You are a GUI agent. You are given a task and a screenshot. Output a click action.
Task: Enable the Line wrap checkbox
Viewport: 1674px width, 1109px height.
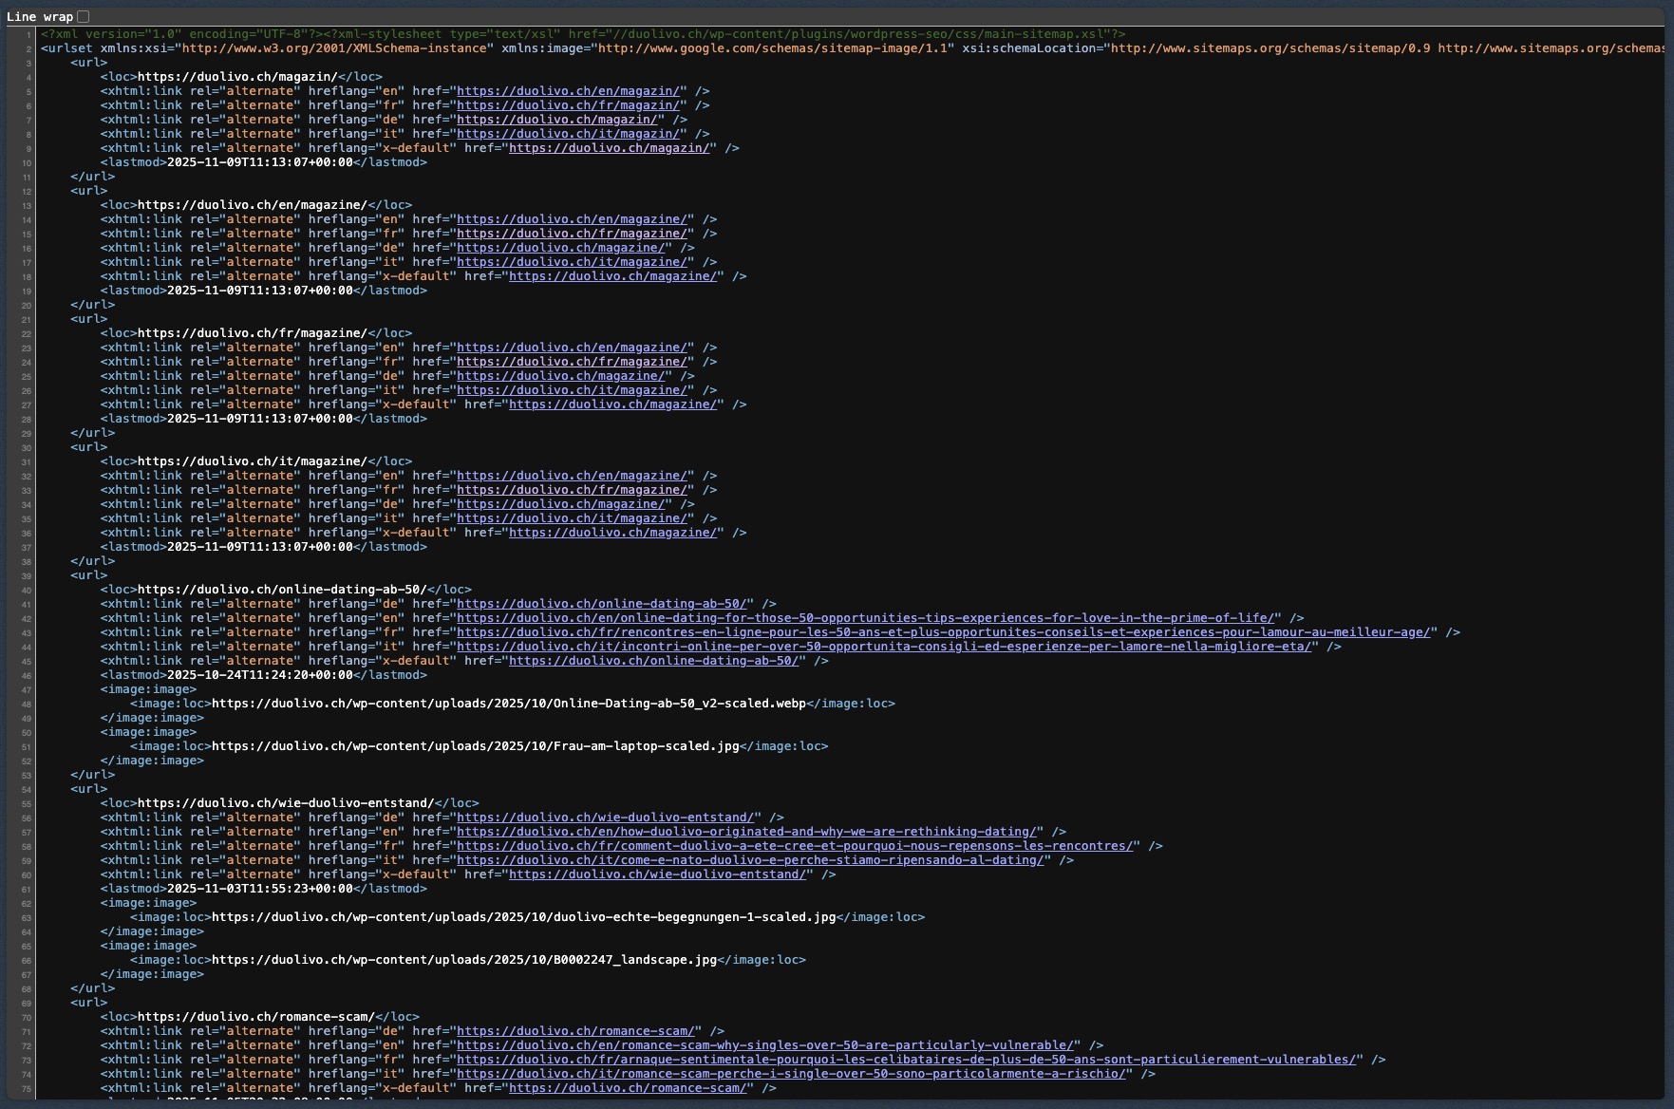point(84,16)
